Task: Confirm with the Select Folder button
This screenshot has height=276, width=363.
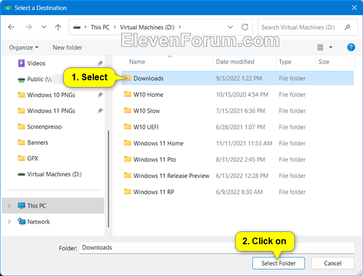Action: 279,263
